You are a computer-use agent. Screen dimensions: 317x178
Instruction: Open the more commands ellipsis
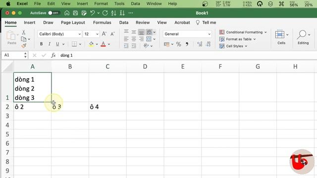point(131,13)
